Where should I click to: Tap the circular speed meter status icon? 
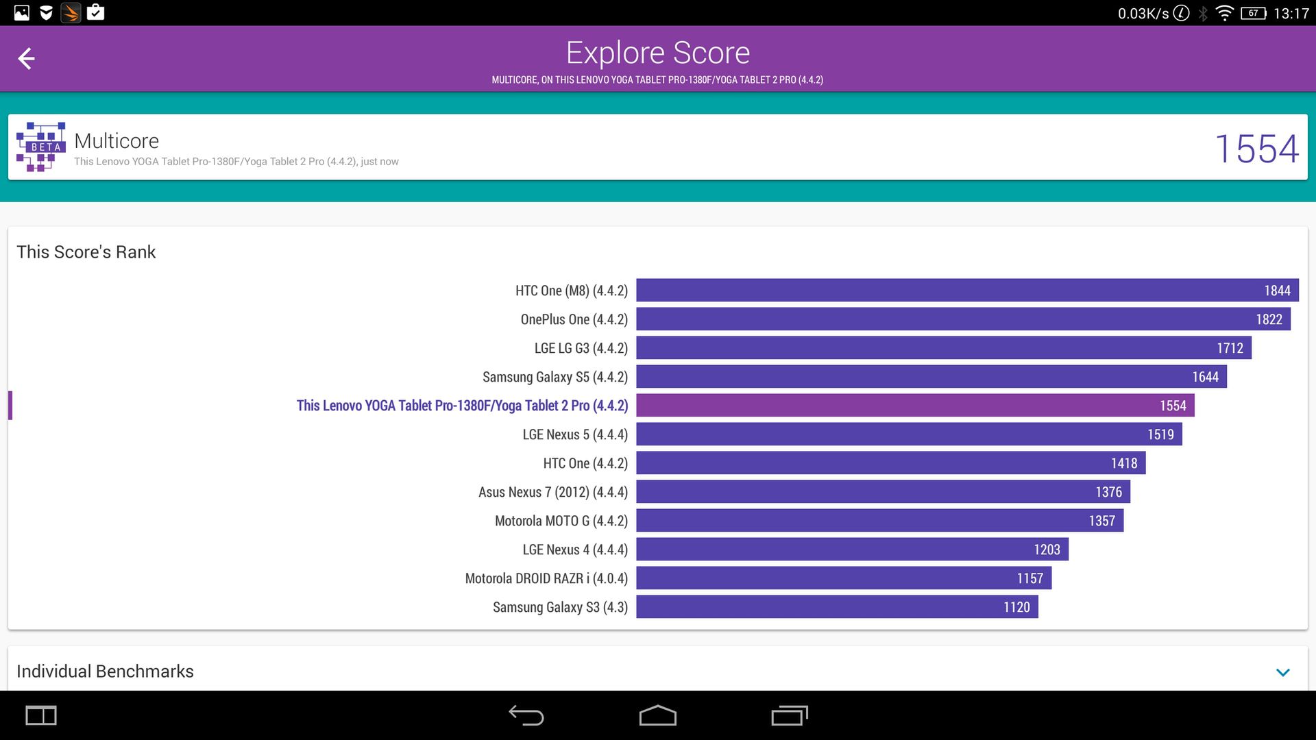pos(1181,13)
